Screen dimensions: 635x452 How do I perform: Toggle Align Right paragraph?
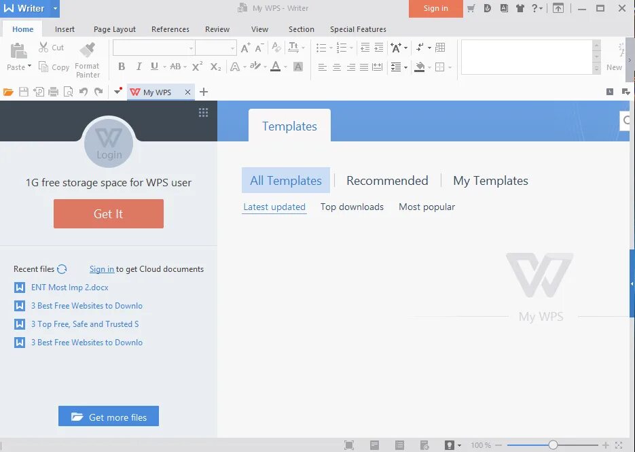pos(350,67)
